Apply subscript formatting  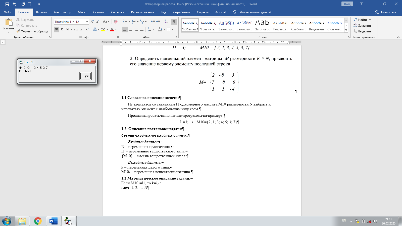coord(82,29)
